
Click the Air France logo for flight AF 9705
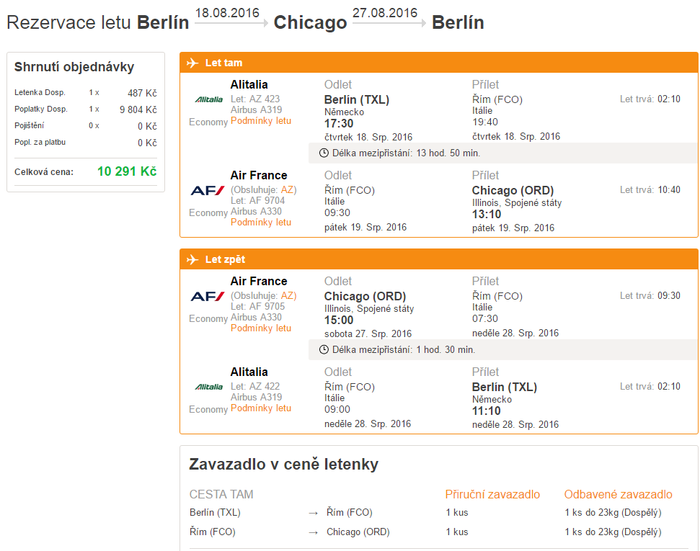pyautogui.click(x=208, y=296)
